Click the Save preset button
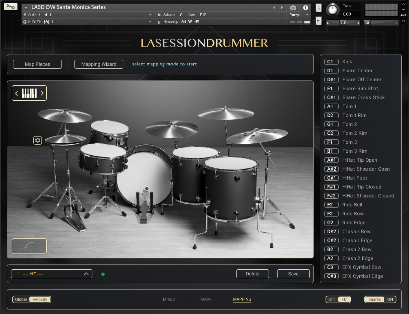This screenshot has height=314, width=409. click(x=293, y=274)
